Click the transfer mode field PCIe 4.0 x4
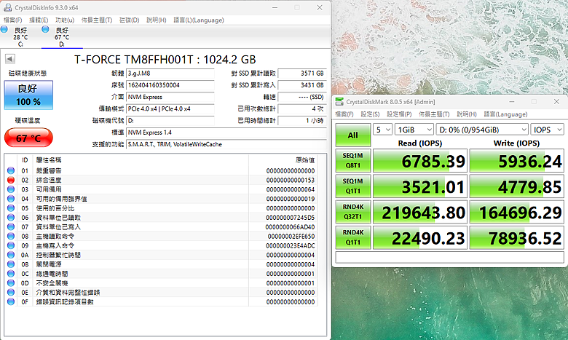 point(170,108)
